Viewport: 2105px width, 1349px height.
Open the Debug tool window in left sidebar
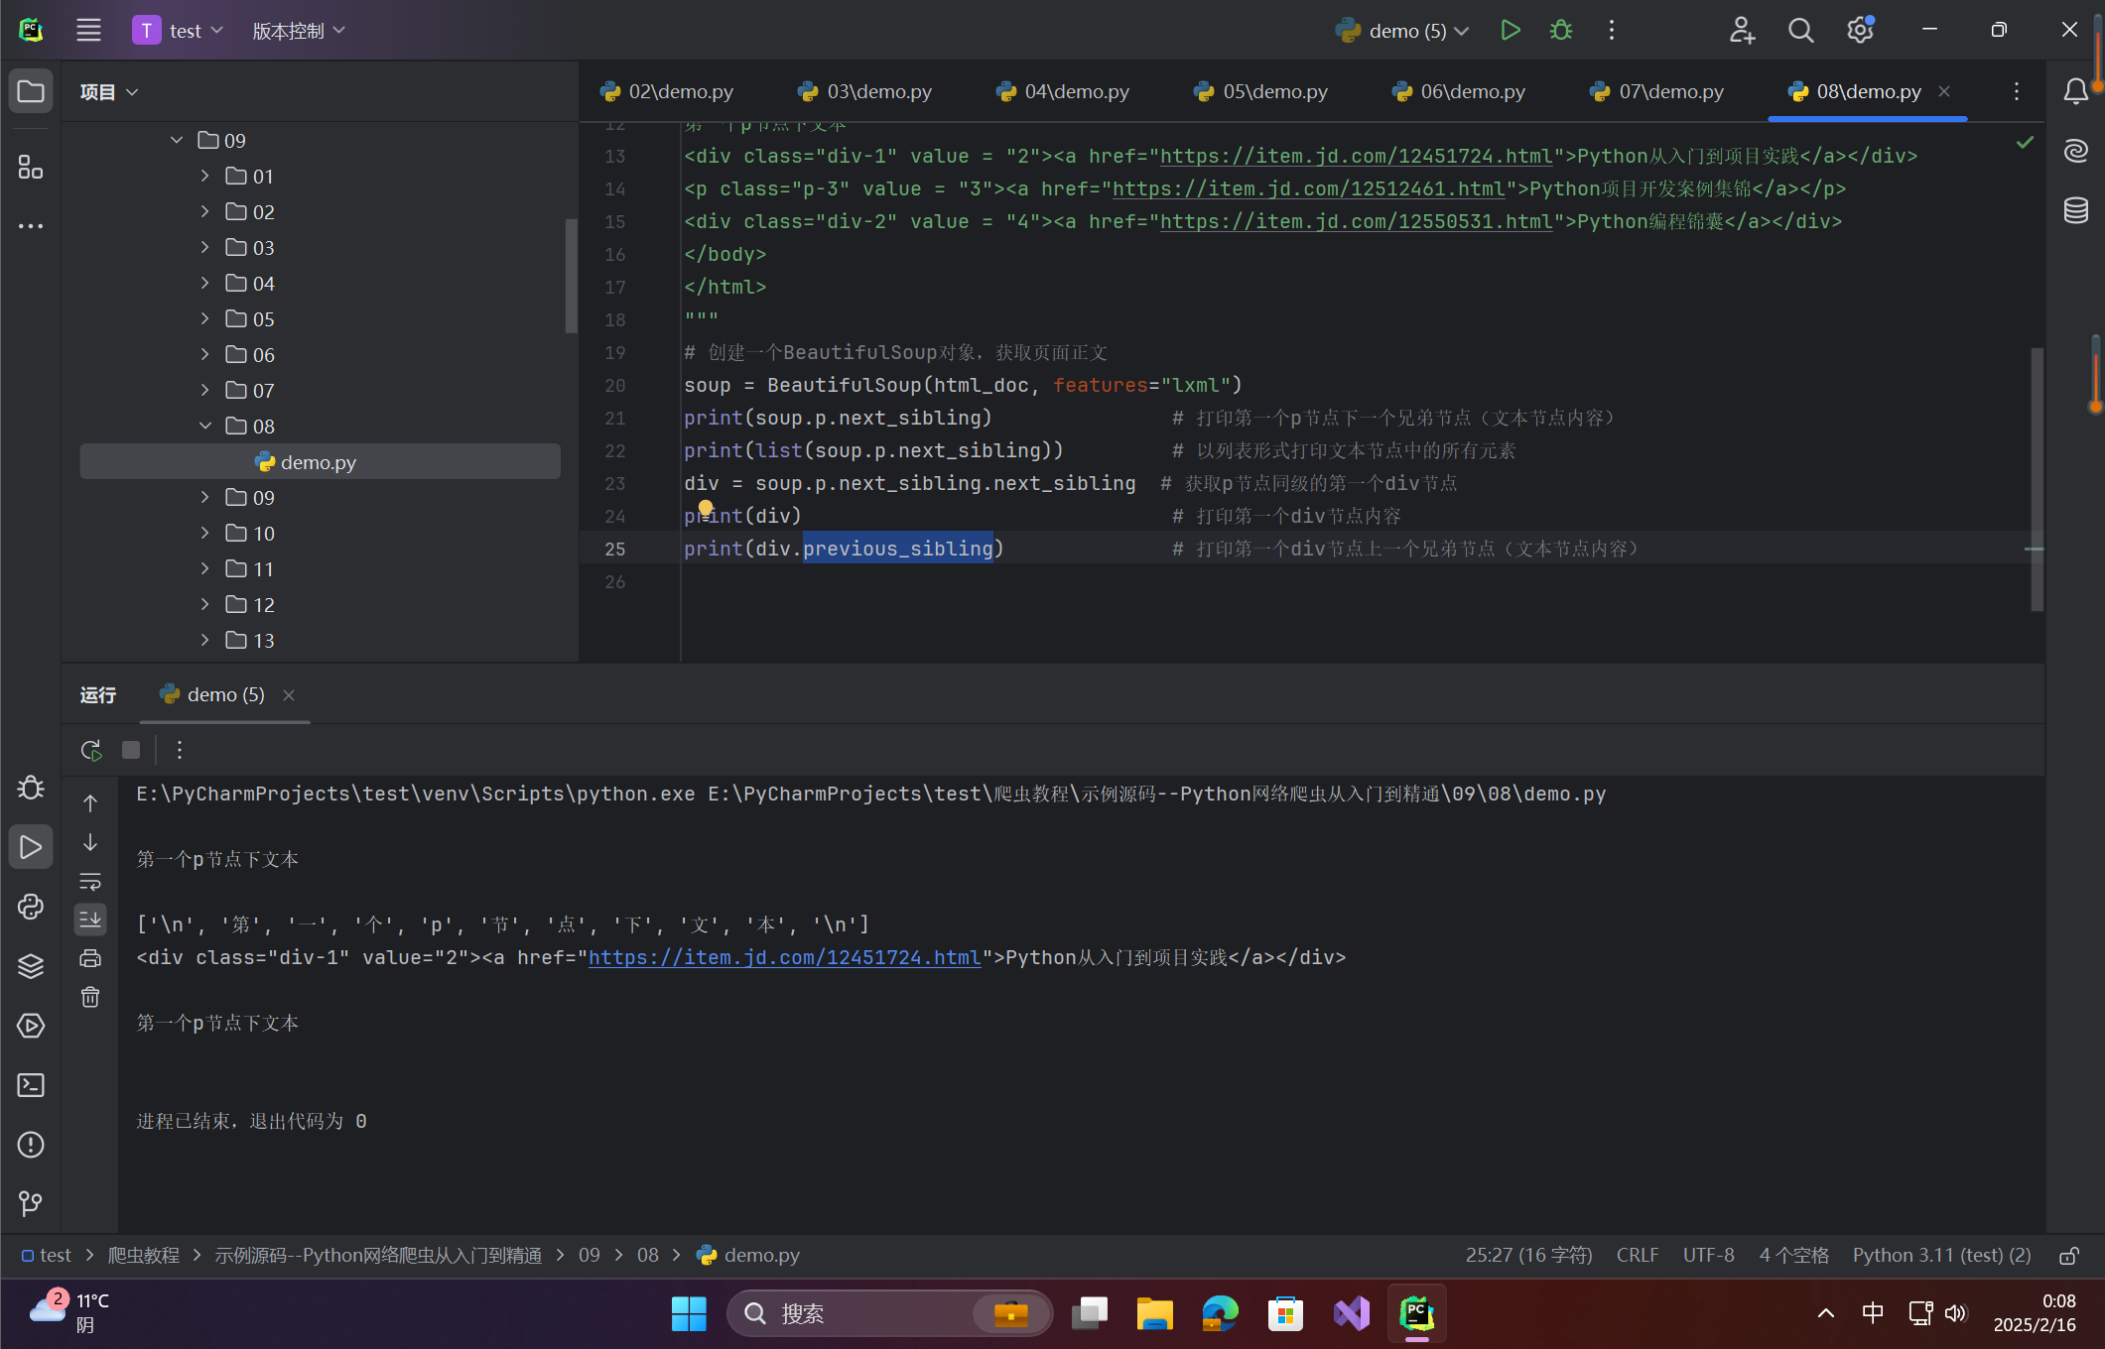coord(31,788)
